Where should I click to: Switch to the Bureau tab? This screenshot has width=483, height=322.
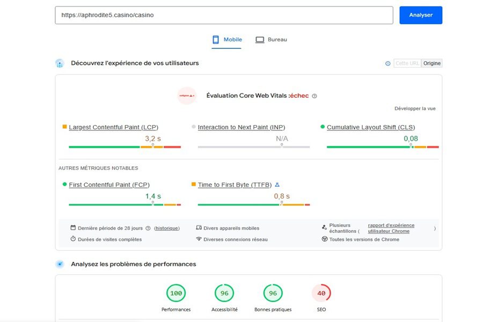click(x=271, y=40)
